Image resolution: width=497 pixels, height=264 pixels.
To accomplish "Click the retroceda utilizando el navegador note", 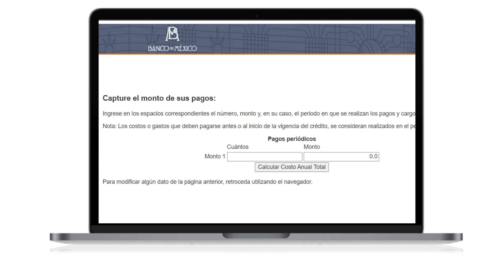I will click(207, 181).
